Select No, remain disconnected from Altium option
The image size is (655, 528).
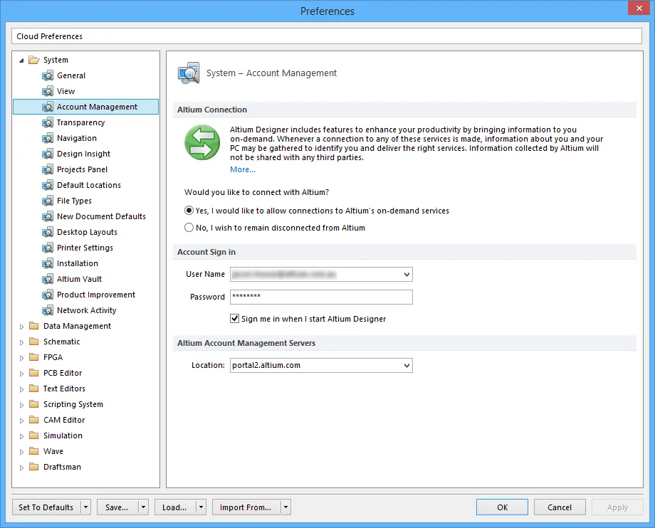[x=189, y=228]
